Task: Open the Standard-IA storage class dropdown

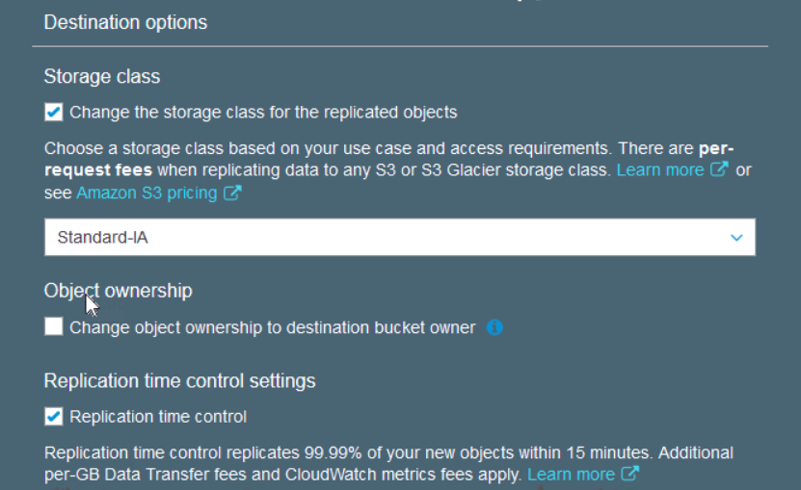Action: click(400, 238)
